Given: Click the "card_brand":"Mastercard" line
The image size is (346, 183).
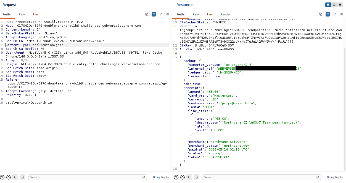Looking at the screenshot, I should (212, 95).
